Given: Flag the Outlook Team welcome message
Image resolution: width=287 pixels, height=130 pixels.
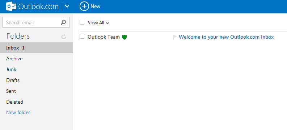Looking at the screenshot, I should point(175,37).
